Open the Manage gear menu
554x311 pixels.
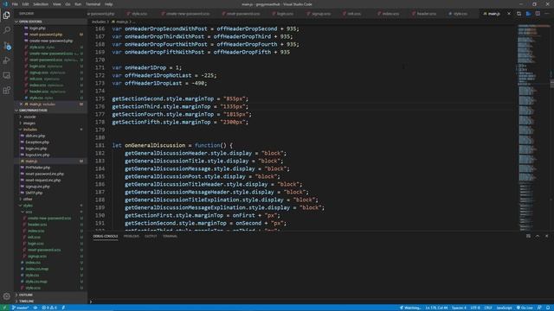[6, 296]
